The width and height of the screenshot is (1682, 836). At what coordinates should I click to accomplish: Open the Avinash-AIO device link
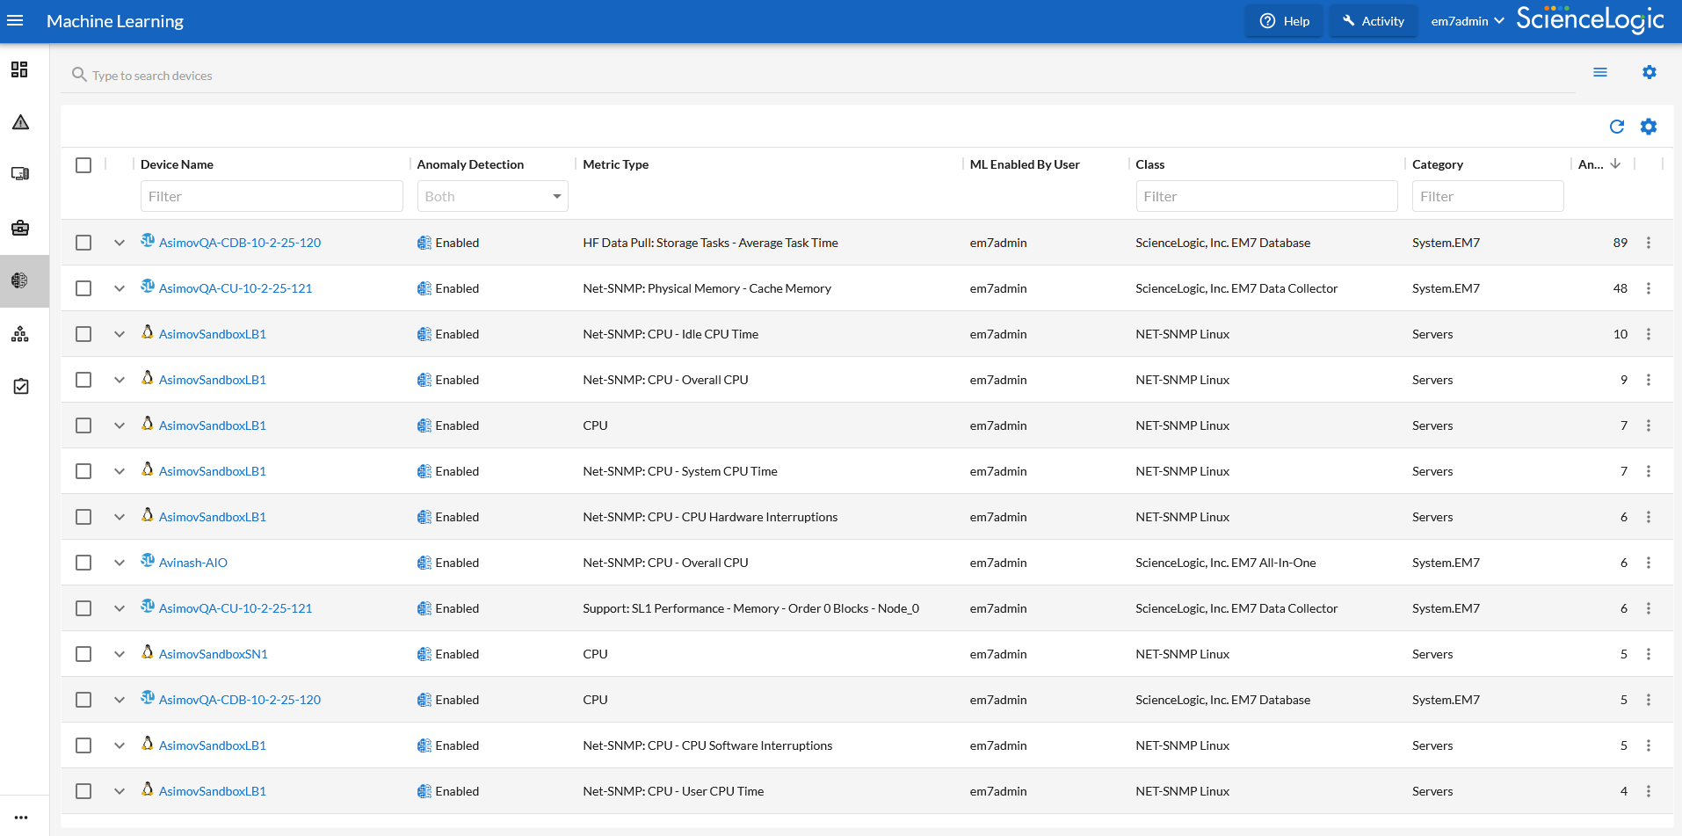(x=192, y=563)
